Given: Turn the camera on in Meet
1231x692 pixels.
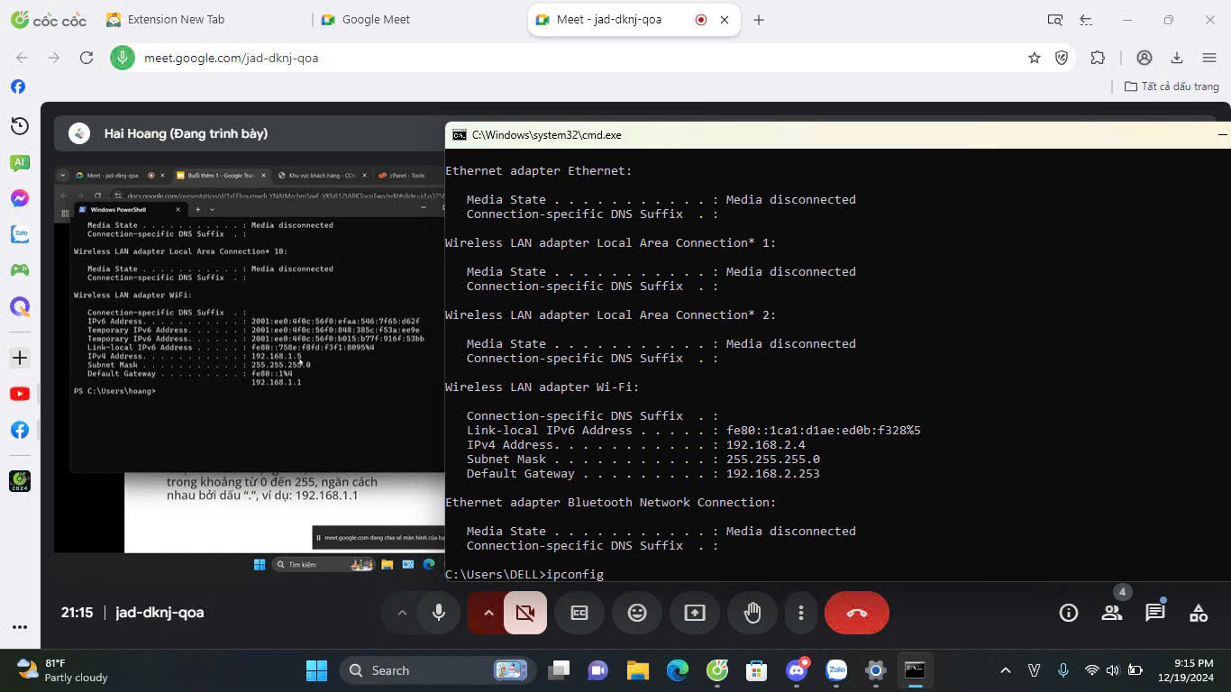Looking at the screenshot, I should (525, 613).
